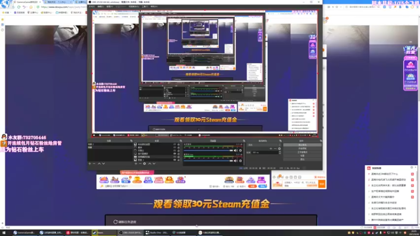
Task: Open the OBS 查看 menu
Action: (110, 6)
